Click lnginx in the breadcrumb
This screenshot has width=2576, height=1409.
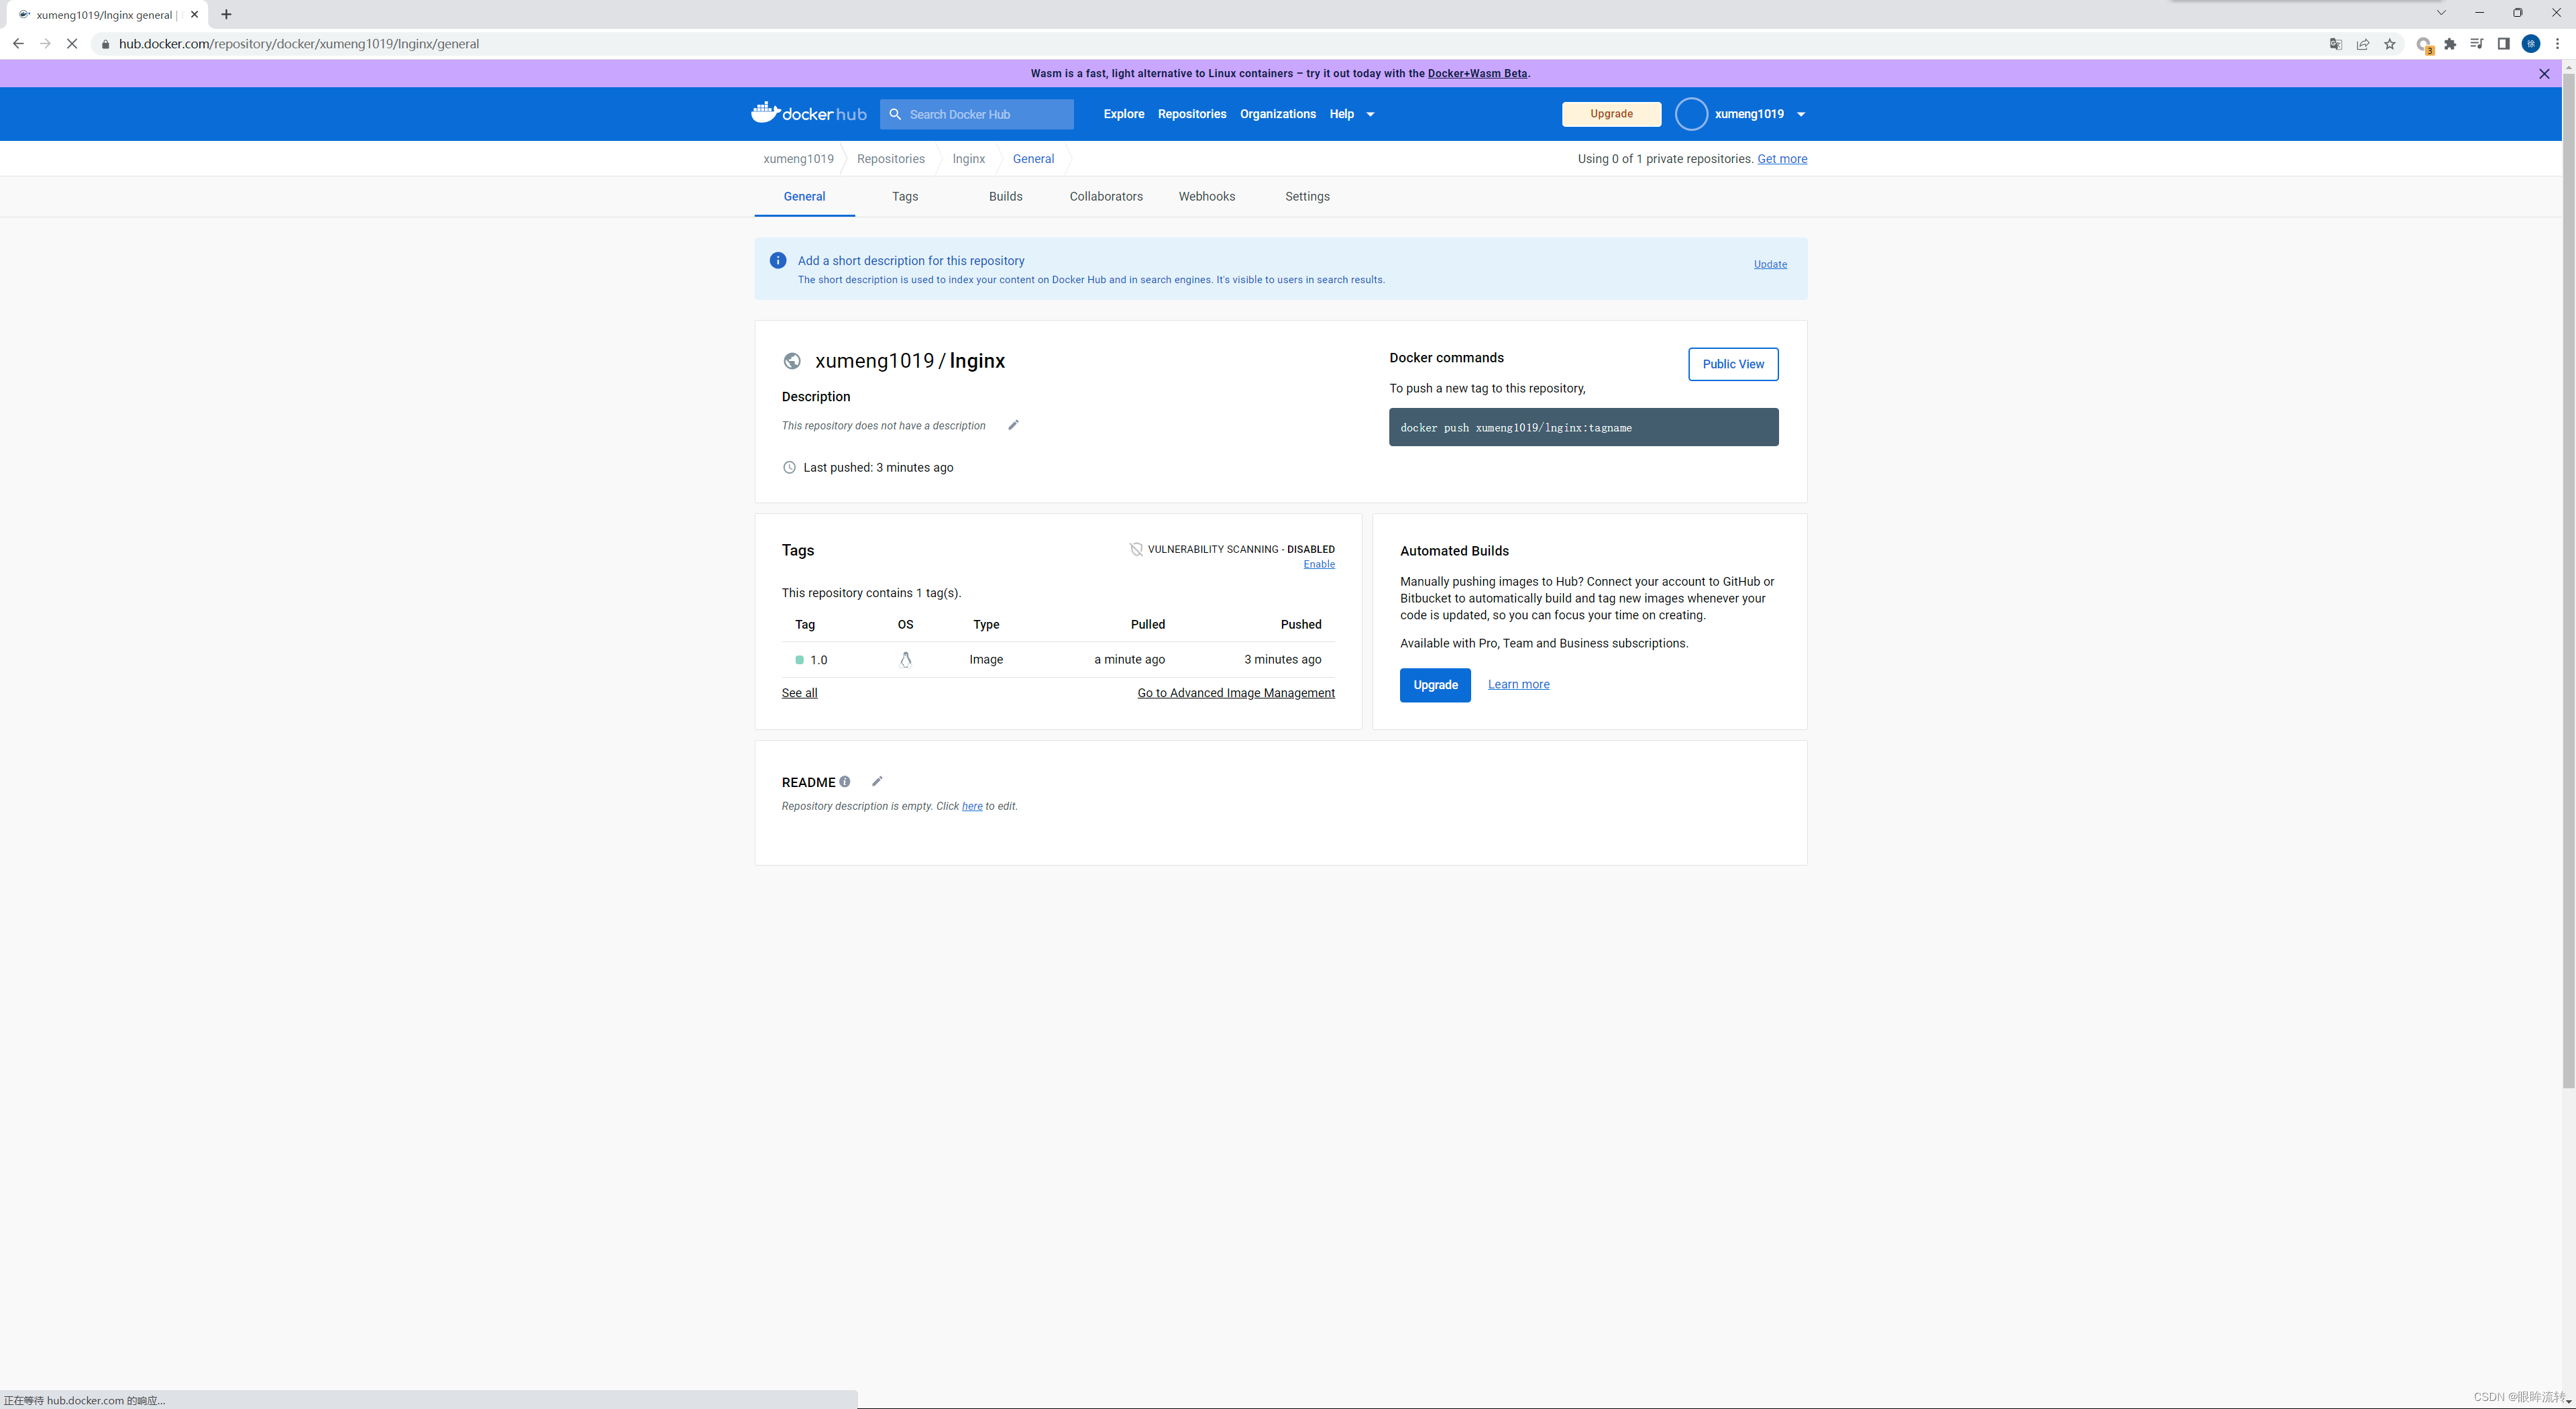(968, 159)
